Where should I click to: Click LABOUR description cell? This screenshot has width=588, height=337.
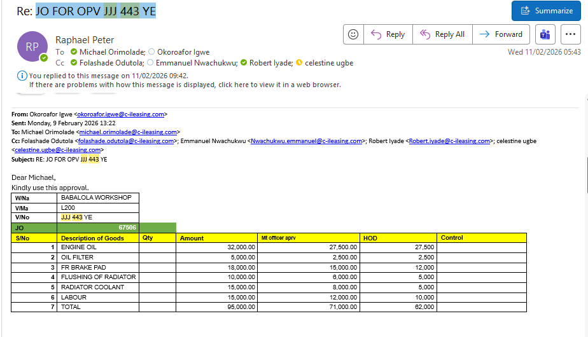coord(98,298)
